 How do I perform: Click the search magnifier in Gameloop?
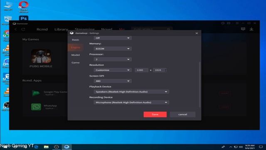tap(168, 29)
